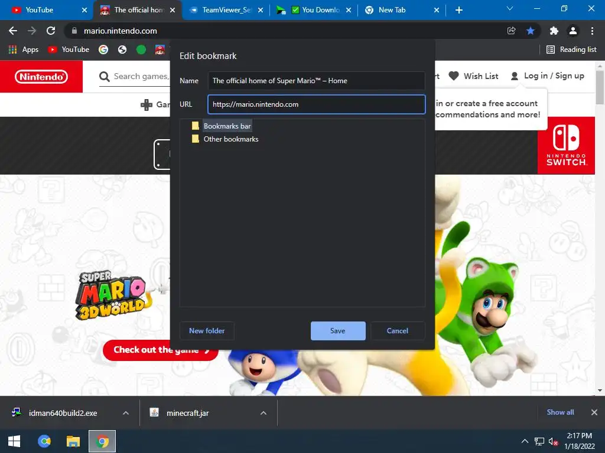This screenshot has height=453, width=605.
Task: Reload the current page
Action: [x=51, y=31]
